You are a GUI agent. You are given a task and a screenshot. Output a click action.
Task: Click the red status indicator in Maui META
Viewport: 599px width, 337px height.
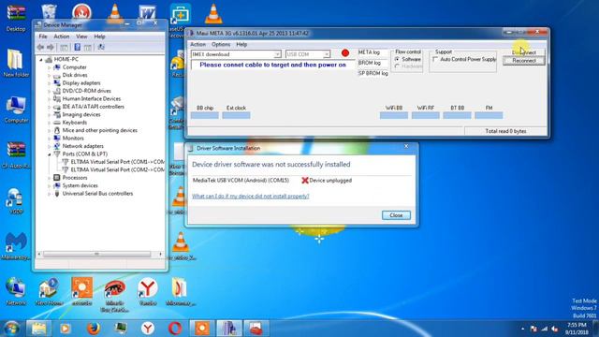[345, 53]
